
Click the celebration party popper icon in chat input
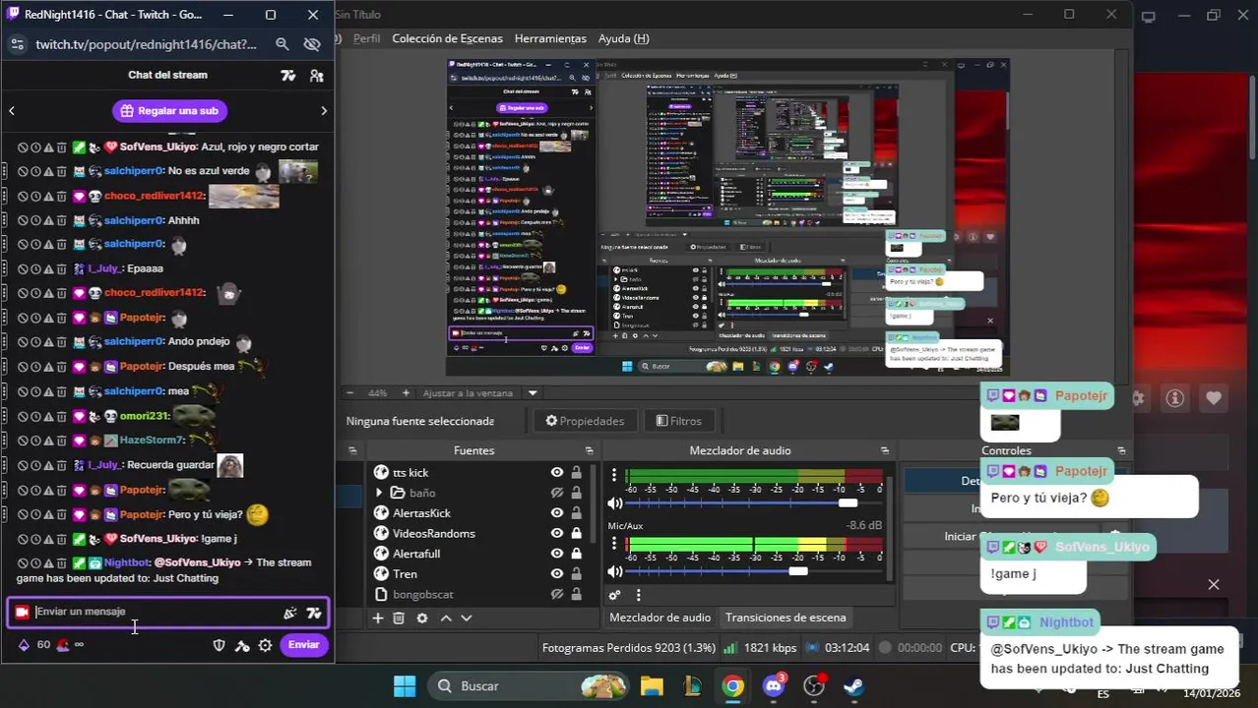289,613
